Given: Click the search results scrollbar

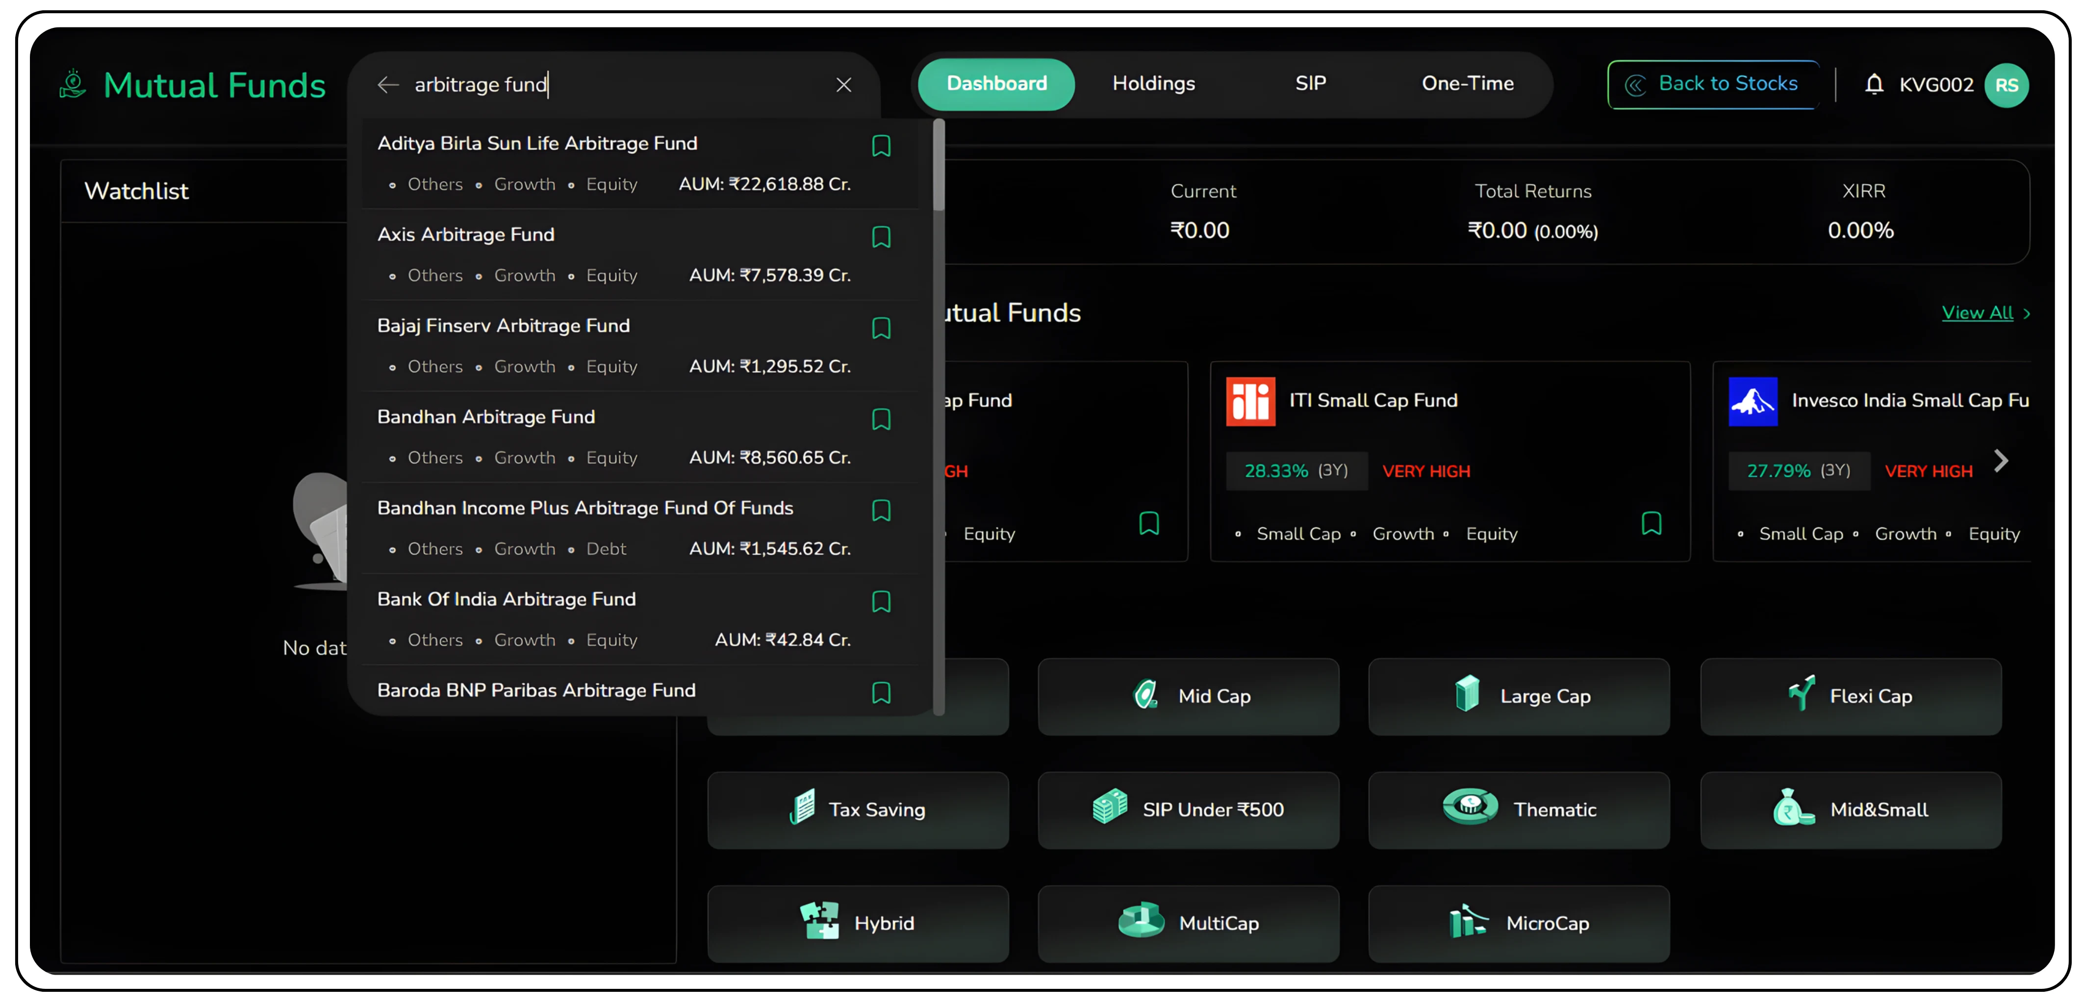Looking at the screenshot, I should click(x=939, y=166).
